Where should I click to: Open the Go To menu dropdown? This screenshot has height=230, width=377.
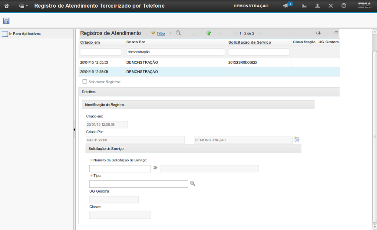tap(23, 6)
